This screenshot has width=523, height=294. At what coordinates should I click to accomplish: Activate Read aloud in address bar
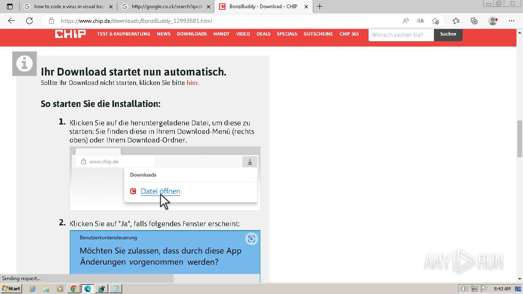click(x=406, y=21)
